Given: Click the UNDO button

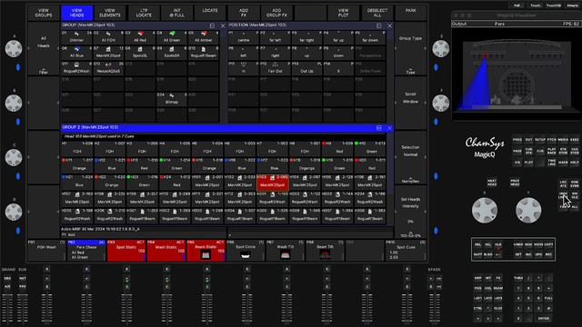Looking at the screenshot, I should [x=518, y=244].
